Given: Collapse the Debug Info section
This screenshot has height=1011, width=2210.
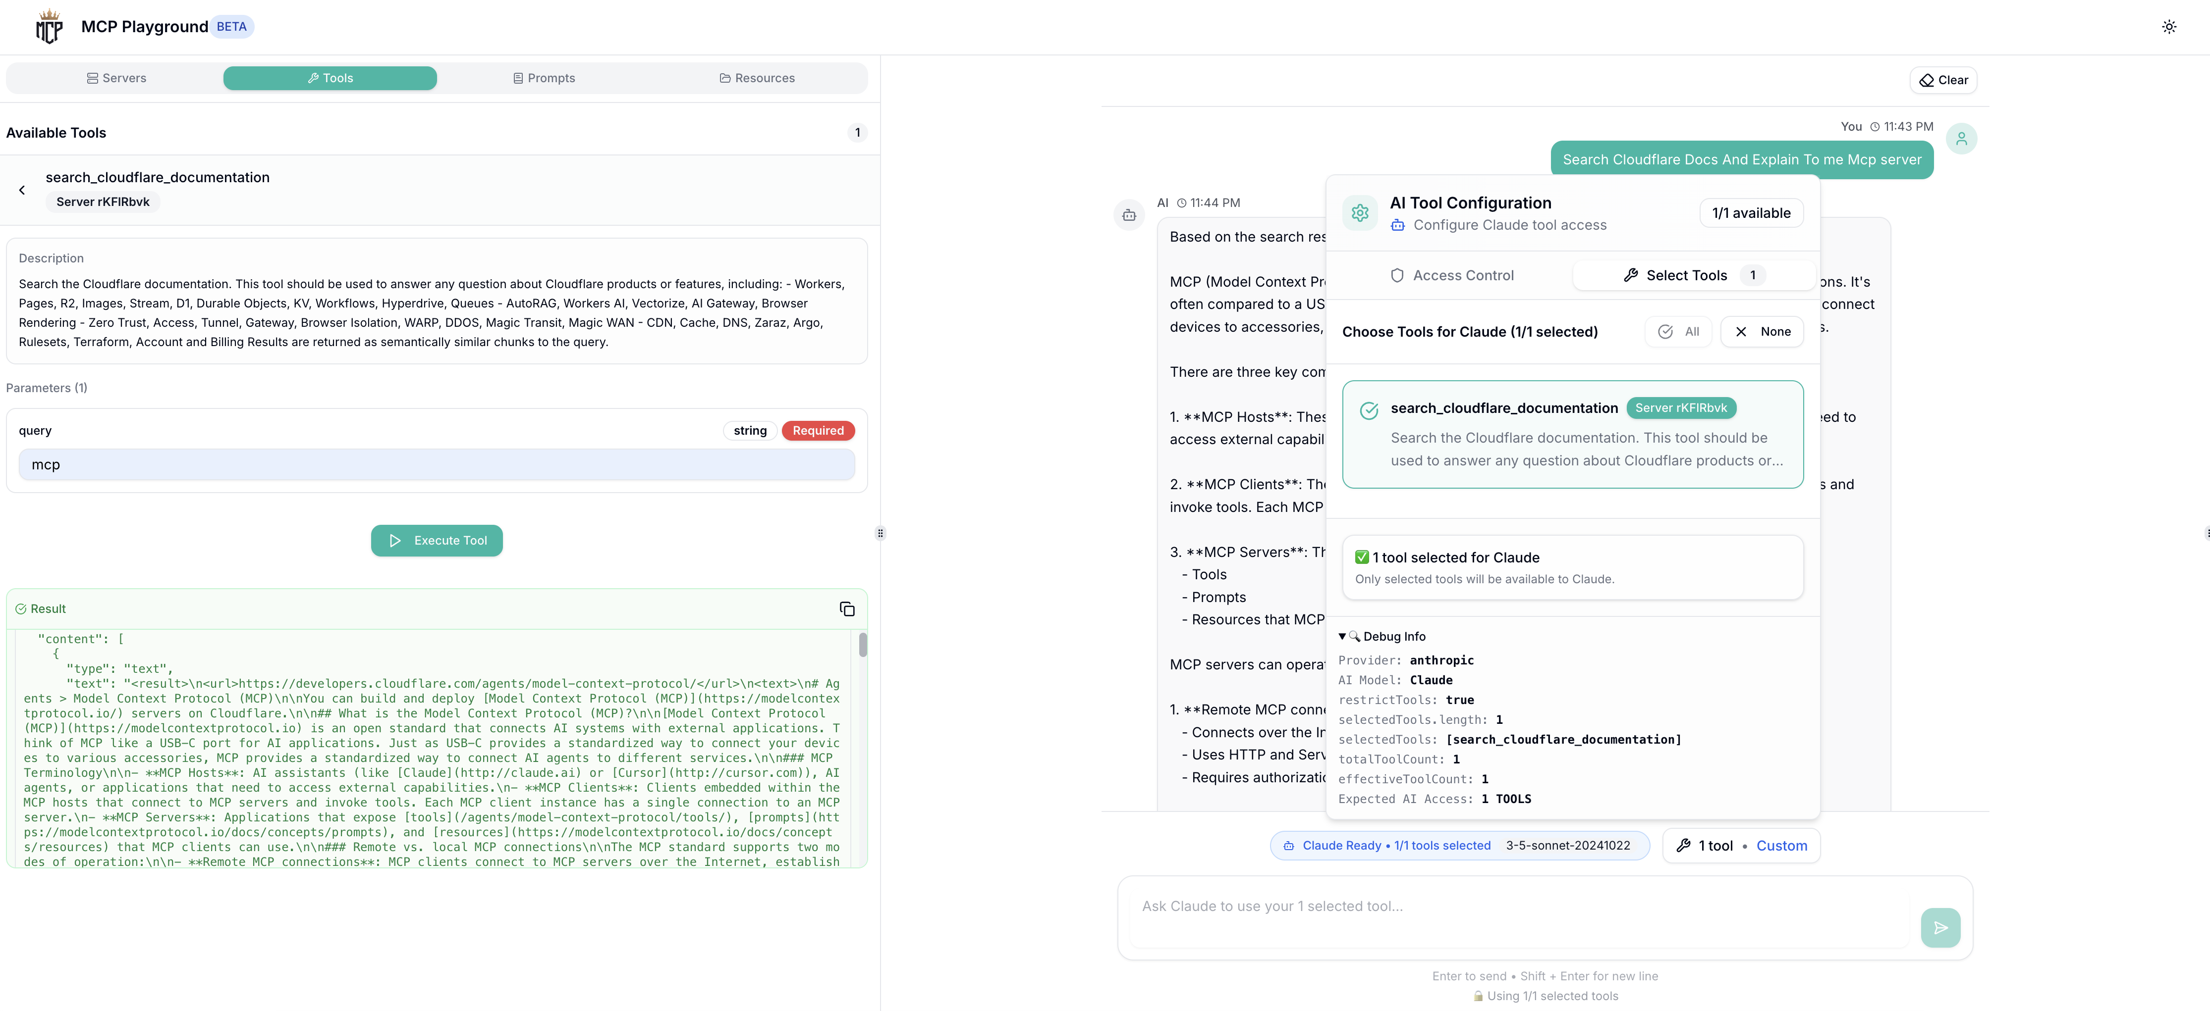Looking at the screenshot, I should point(1382,636).
